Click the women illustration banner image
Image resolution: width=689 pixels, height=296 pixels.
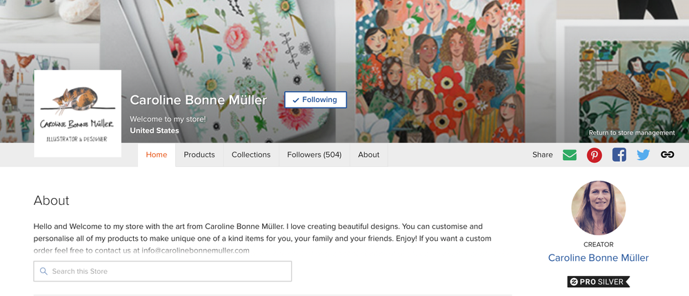(x=440, y=71)
